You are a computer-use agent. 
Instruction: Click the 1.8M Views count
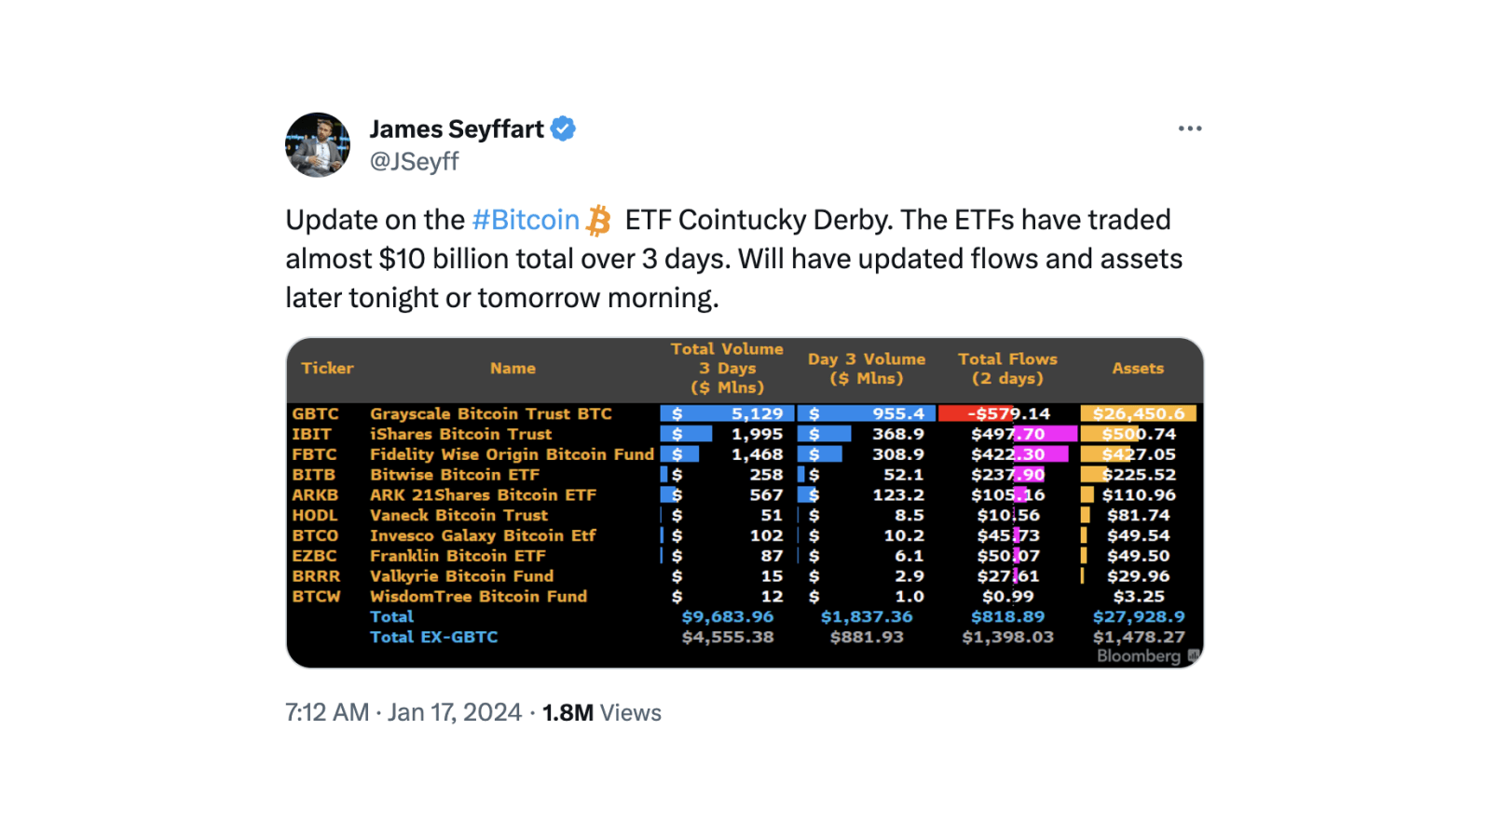[602, 712]
